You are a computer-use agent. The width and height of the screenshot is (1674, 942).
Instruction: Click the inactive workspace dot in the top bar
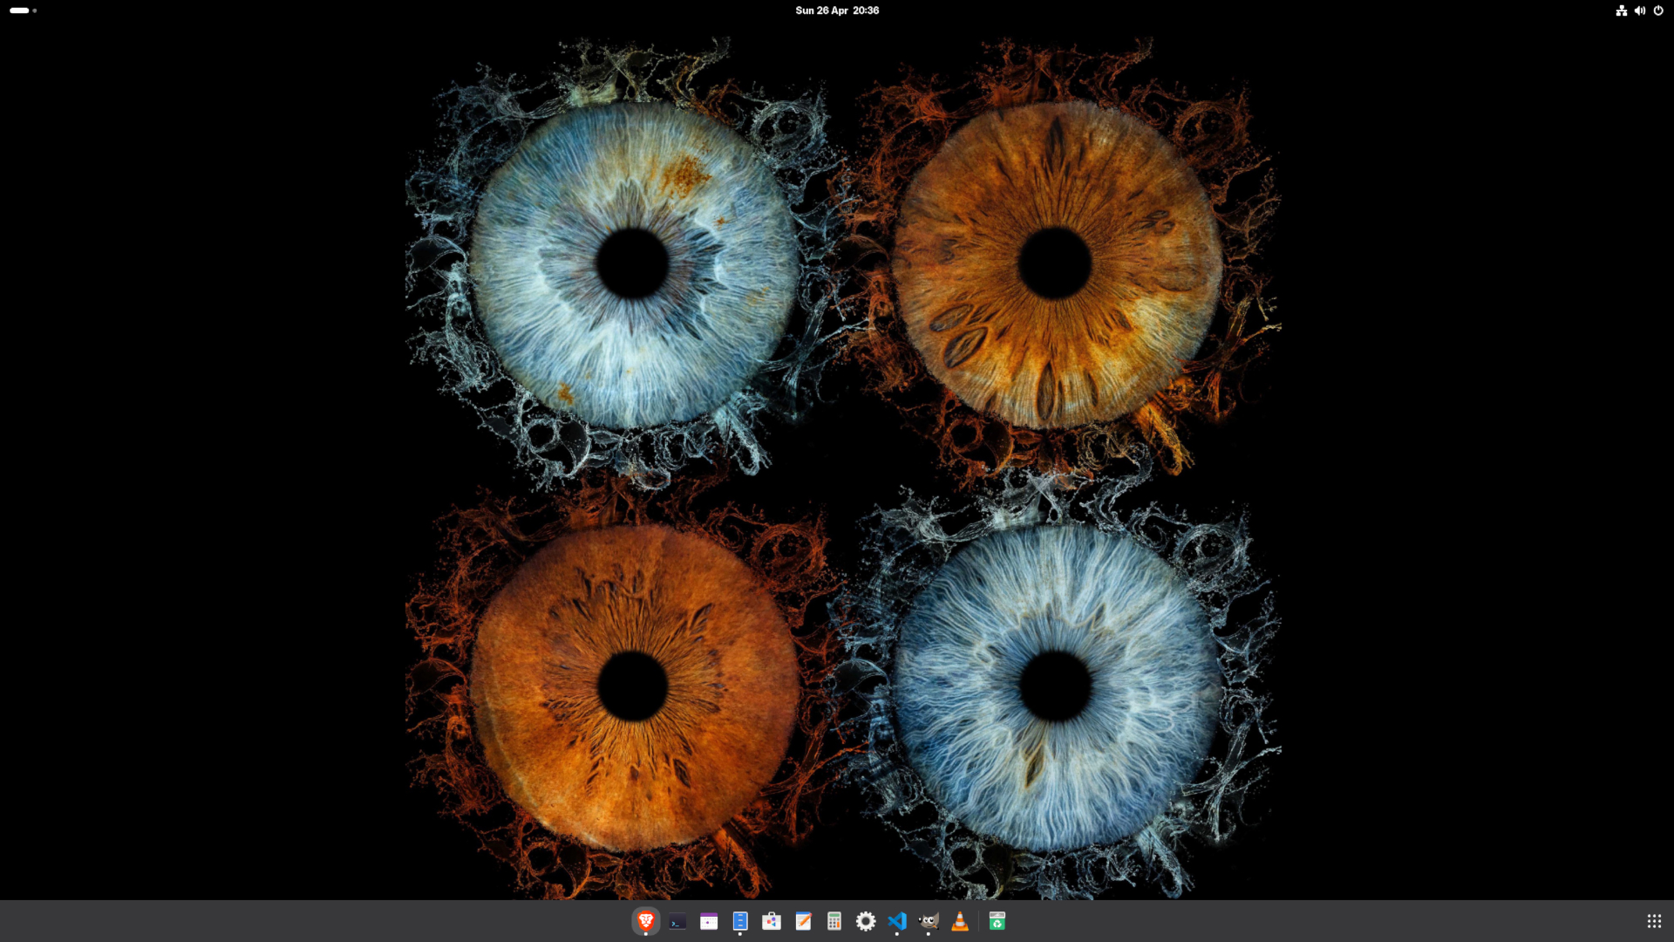coord(35,10)
